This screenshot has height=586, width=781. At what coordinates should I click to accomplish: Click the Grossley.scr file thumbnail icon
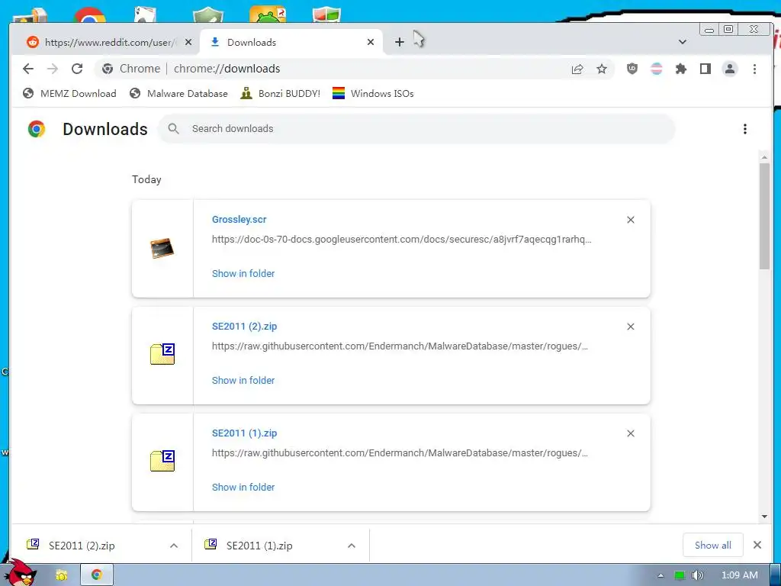click(162, 248)
